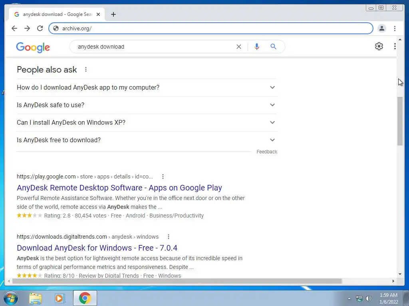Click the vertical scrollbar thumb
Image resolution: width=409 pixels, height=306 pixels.
click(400, 121)
